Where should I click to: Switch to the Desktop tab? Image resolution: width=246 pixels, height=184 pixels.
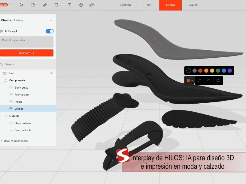(125, 5)
